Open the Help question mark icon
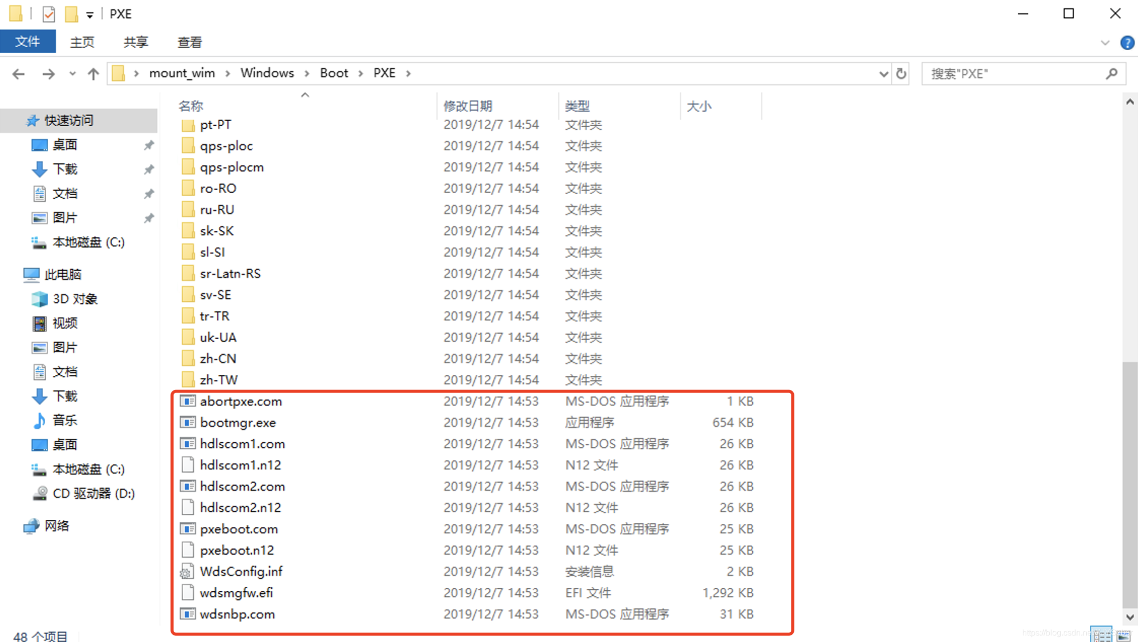 pos(1127,43)
